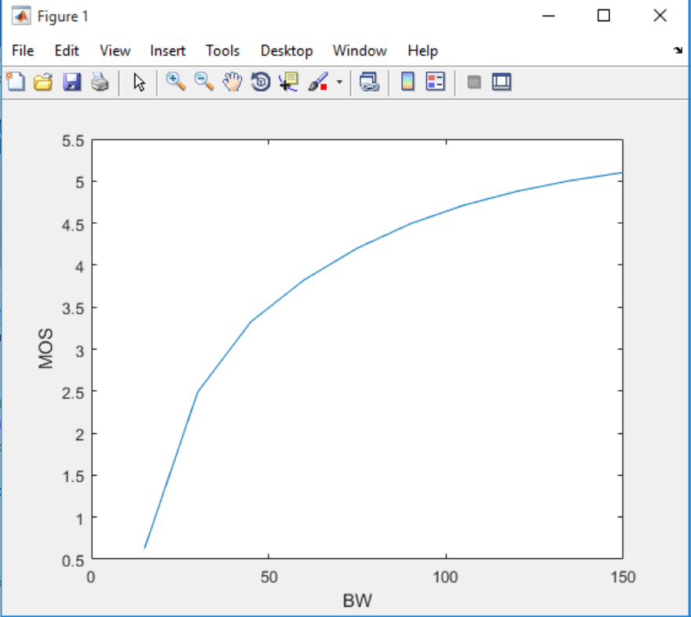Enable the Data Cursor tool
Screen dimensions: 691x617
click(289, 82)
